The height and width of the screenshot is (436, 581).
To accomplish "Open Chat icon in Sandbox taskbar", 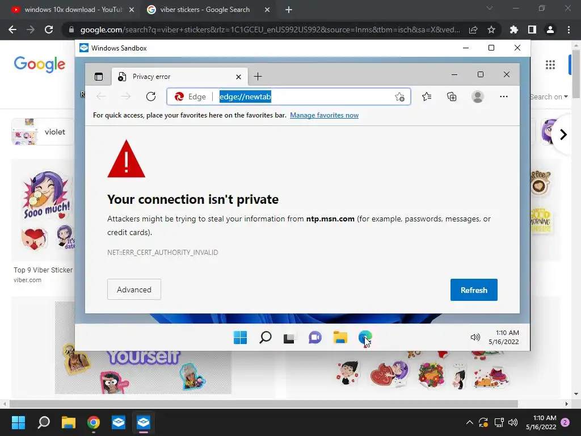I will coord(315,338).
